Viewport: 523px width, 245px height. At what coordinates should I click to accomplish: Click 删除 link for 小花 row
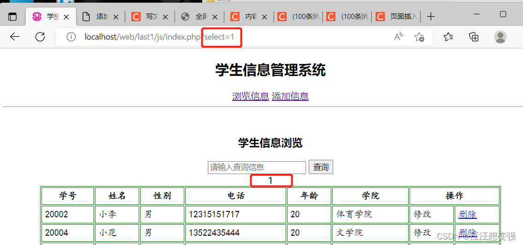468,232
